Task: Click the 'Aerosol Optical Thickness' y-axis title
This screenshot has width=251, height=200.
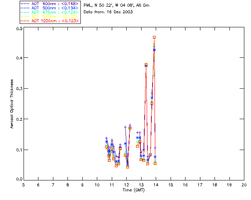Action: 12,104
